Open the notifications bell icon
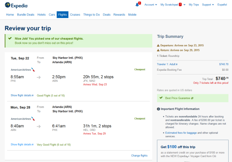 [137, 5]
